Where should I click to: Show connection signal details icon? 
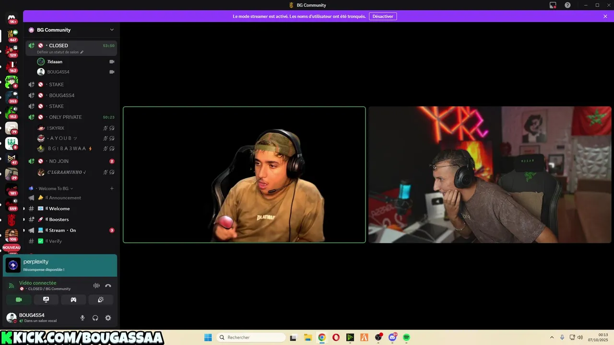pos(12,286)
